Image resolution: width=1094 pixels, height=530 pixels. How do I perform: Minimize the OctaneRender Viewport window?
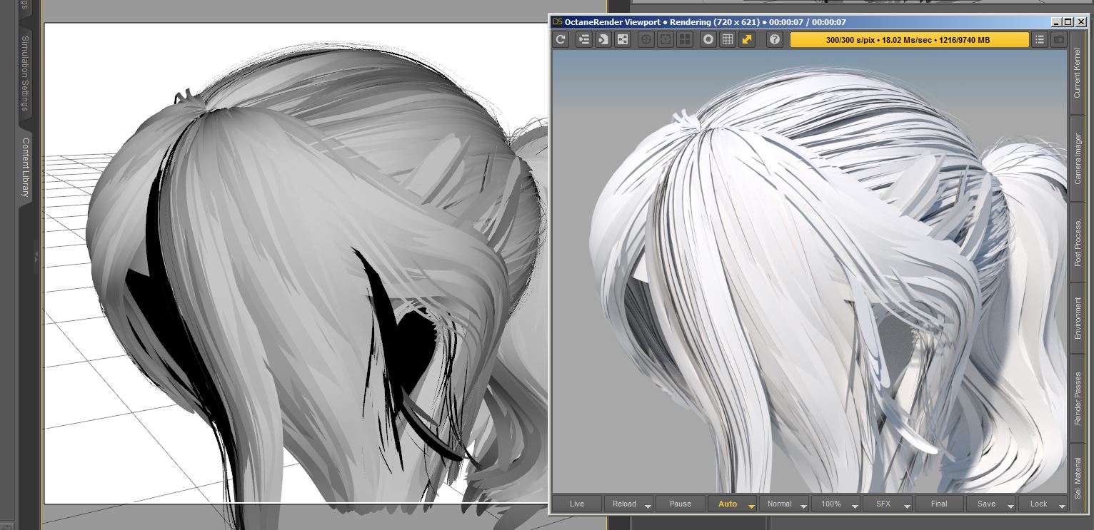click(1056, 22)
